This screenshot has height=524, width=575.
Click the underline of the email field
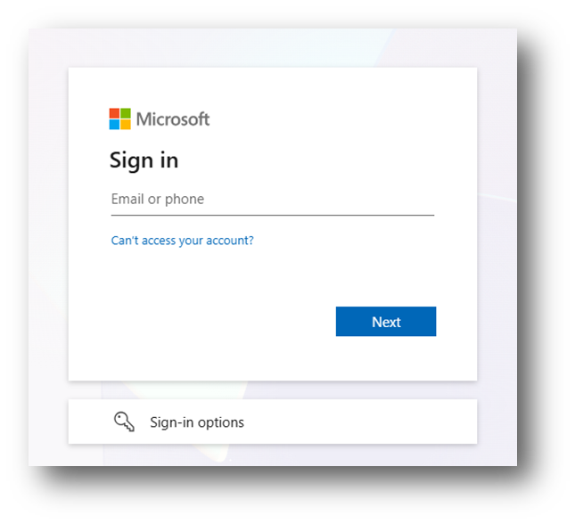[x=273, y=216]
